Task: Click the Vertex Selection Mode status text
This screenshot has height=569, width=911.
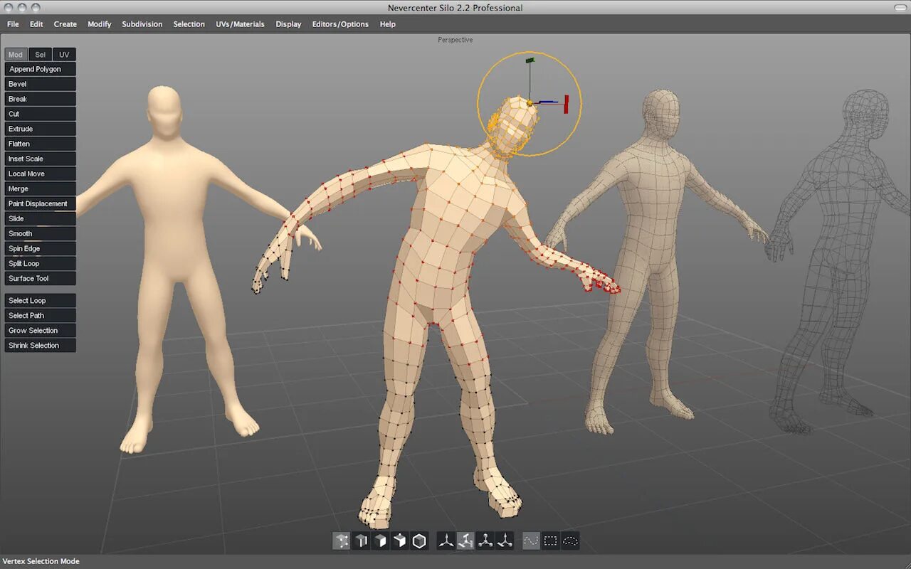Action: pyautogui.click(x=41, y=561)
